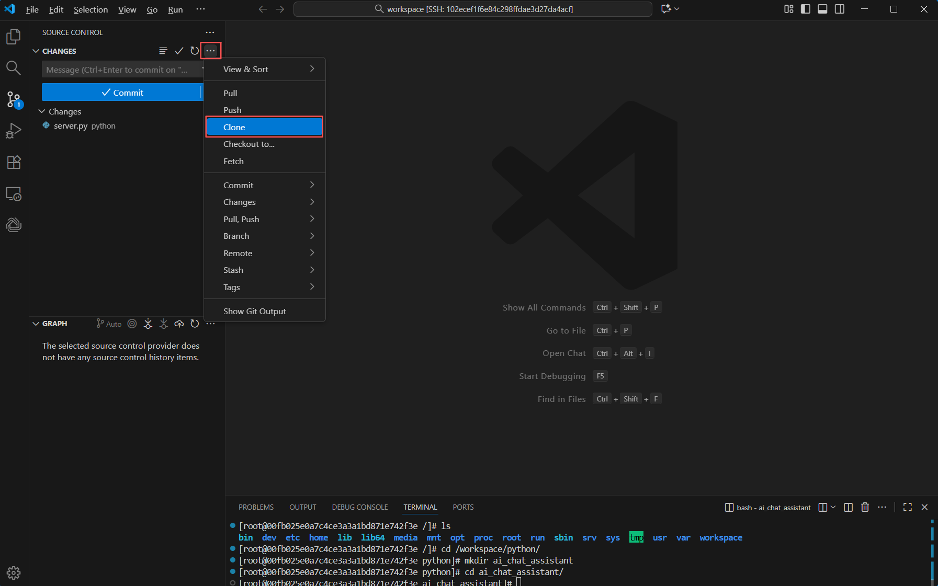938x586 pixels.
Task: Choose Show Git Output menu entry
Action: 255,311
